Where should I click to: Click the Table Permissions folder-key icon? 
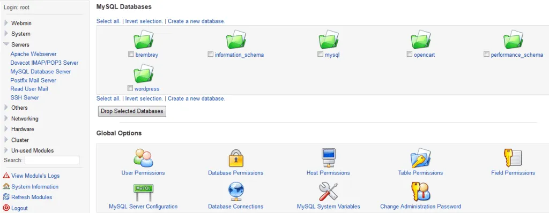point(420,158)
